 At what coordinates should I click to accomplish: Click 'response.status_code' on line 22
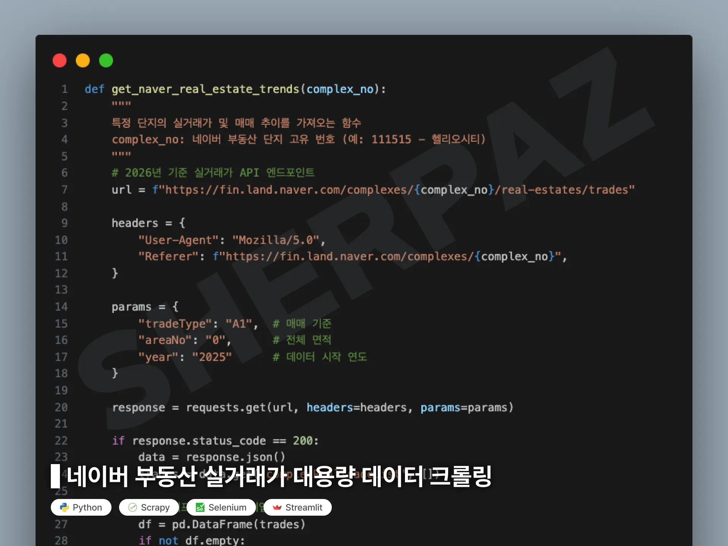199,441
